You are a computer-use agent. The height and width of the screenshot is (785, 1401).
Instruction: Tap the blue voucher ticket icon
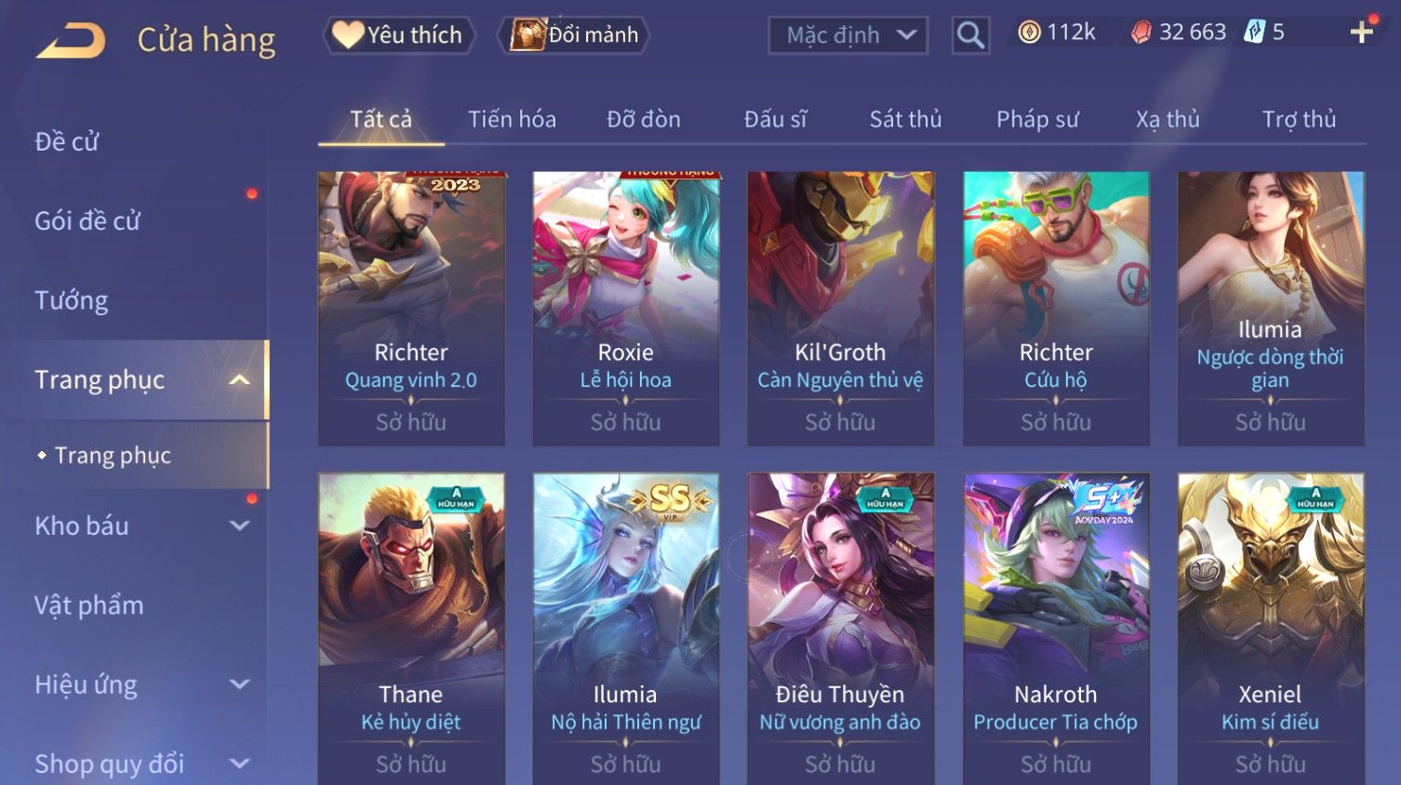click(1255, 33)
